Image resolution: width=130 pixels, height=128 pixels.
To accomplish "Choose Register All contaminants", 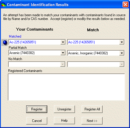I will point(92,109).
